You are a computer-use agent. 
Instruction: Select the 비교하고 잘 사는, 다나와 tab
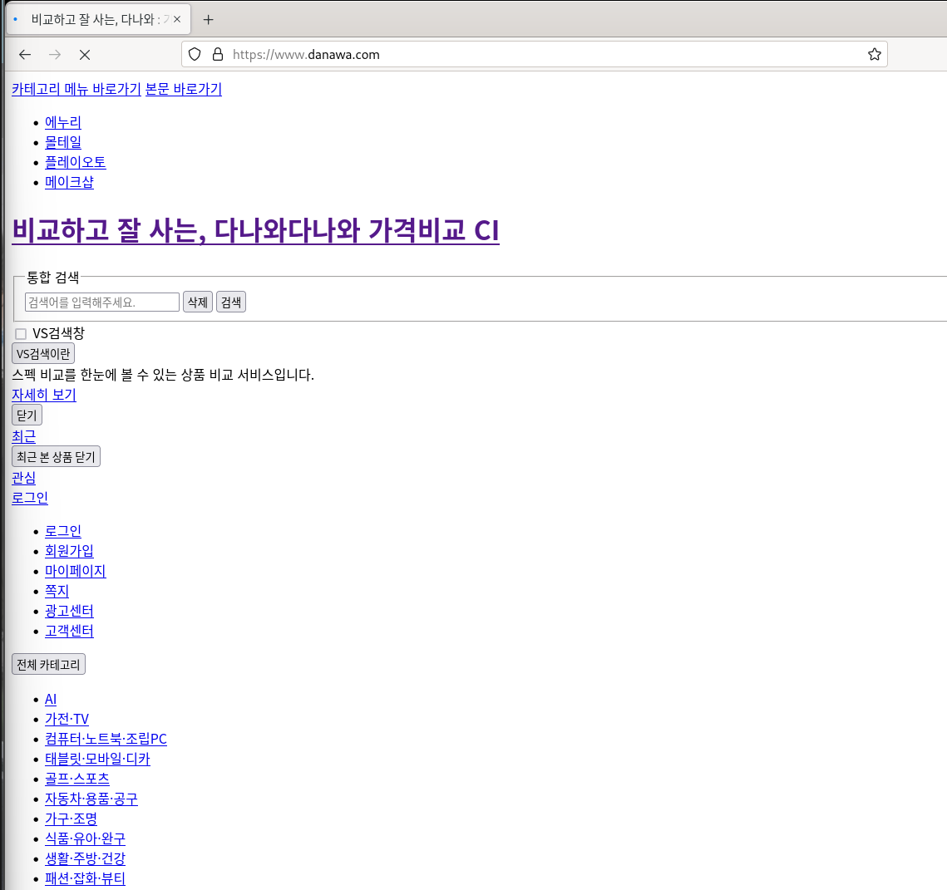tap(98, 19)
